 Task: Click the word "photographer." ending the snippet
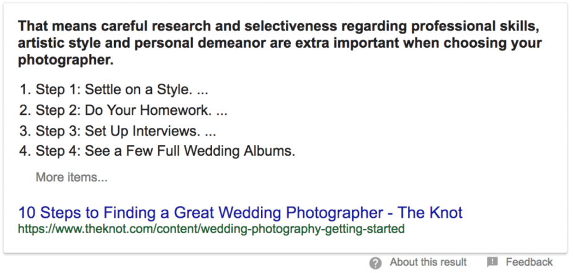(x=66, y=61)
